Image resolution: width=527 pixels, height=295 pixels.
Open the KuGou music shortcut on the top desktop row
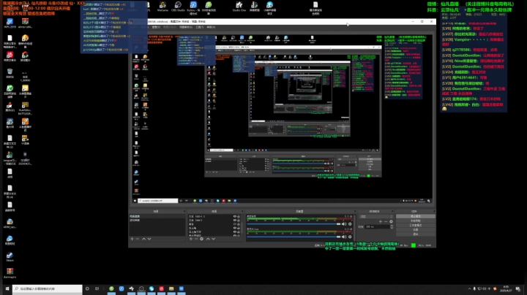193,7
